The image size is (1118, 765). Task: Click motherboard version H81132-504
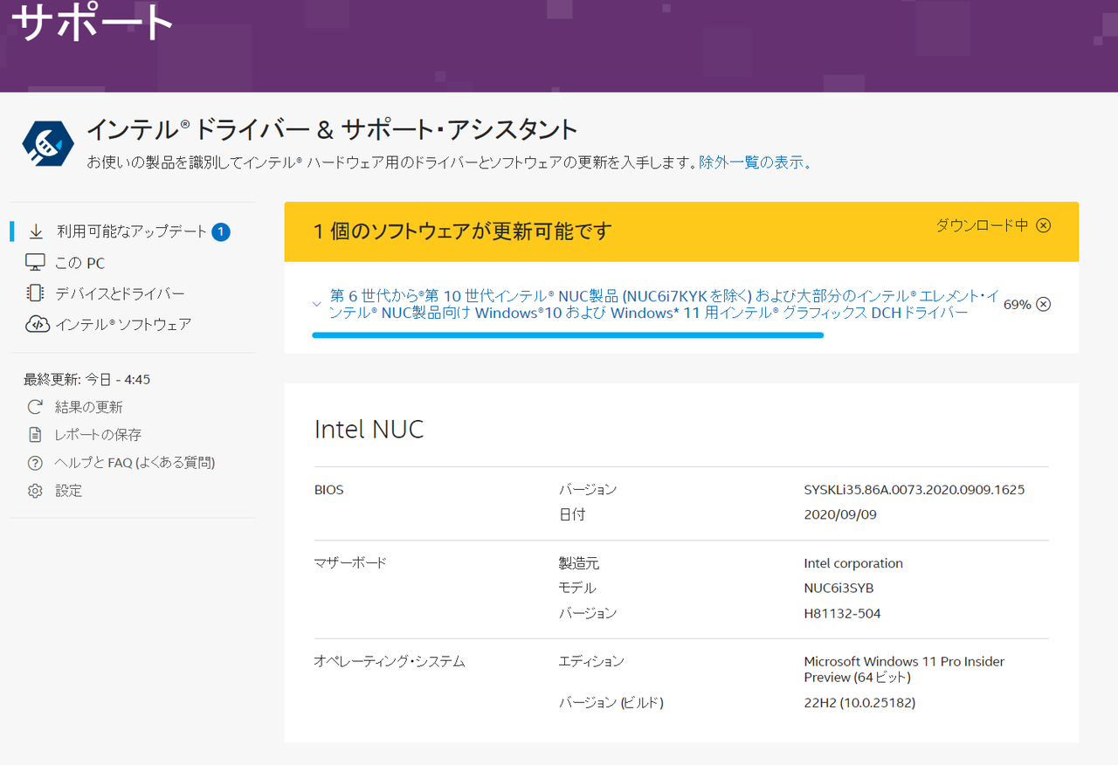coord(842,614)
